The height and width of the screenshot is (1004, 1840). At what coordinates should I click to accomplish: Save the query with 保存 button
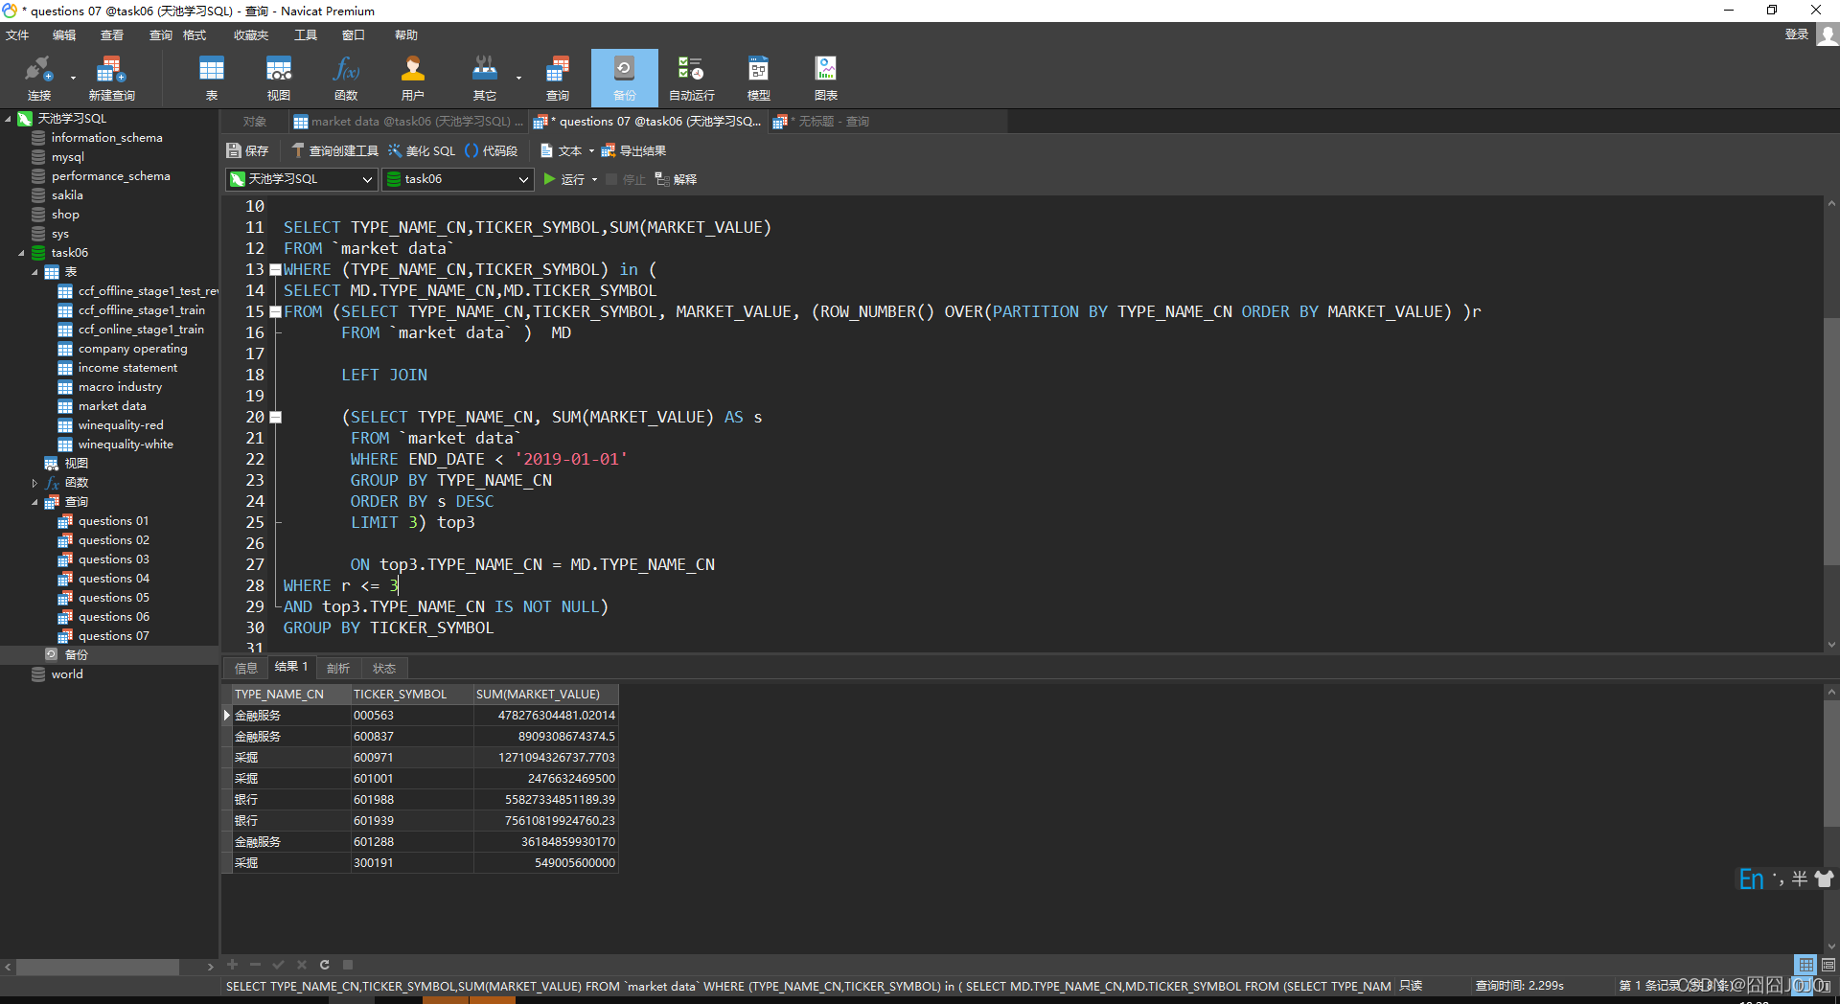tap(247, 150)
